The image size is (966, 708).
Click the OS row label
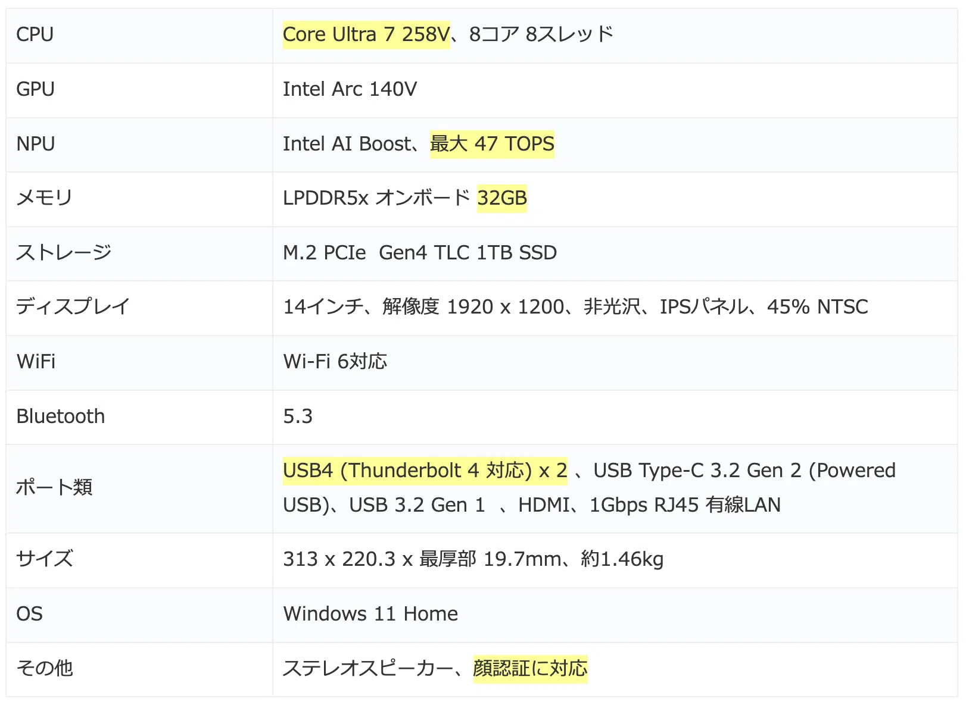29,614
